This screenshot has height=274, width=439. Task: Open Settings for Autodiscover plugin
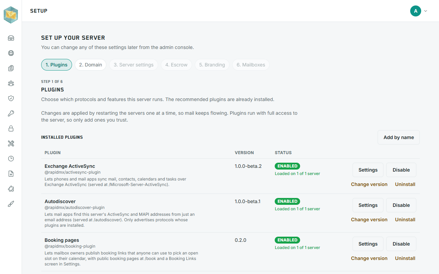(x=368, y=205)
